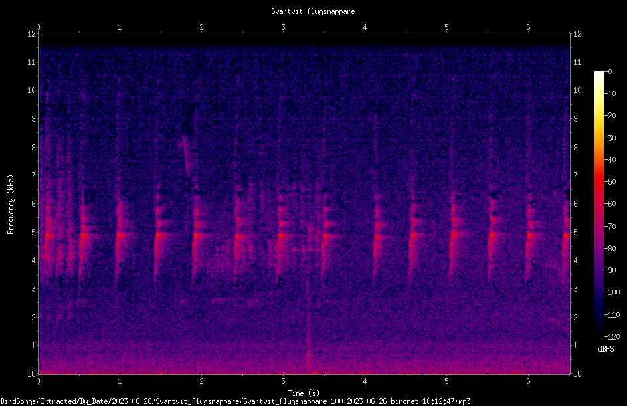Click "3" on the right frequency axis
This screenshot has width=627, height=406.
pos(575,289)
